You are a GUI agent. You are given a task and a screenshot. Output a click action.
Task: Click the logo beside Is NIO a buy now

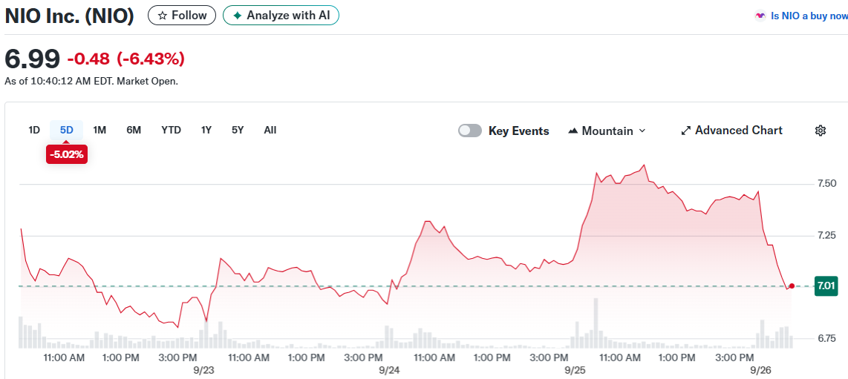760,16
